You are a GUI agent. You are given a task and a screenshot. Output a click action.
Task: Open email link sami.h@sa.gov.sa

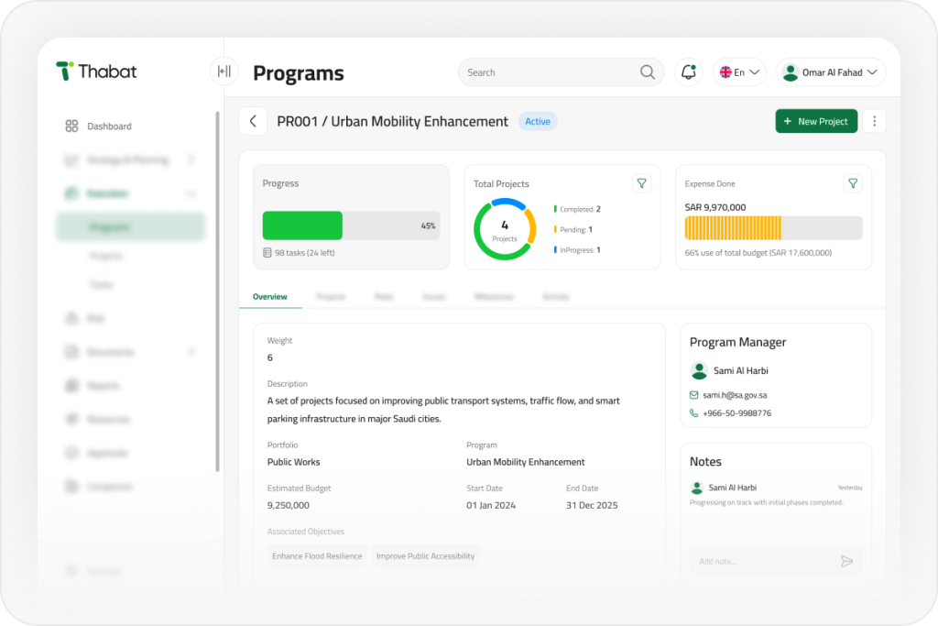735,395
